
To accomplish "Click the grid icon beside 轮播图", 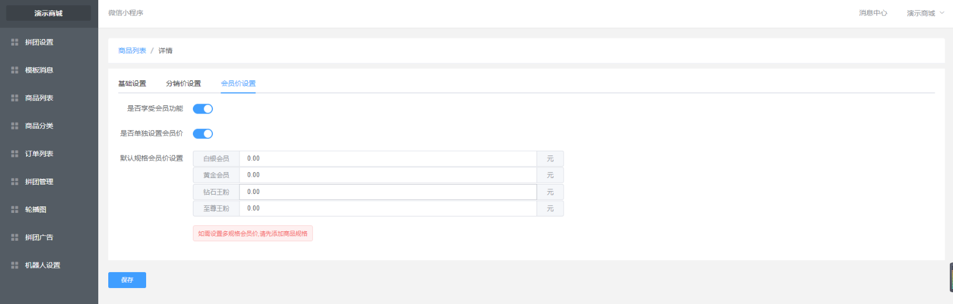I will coord(15,209).
